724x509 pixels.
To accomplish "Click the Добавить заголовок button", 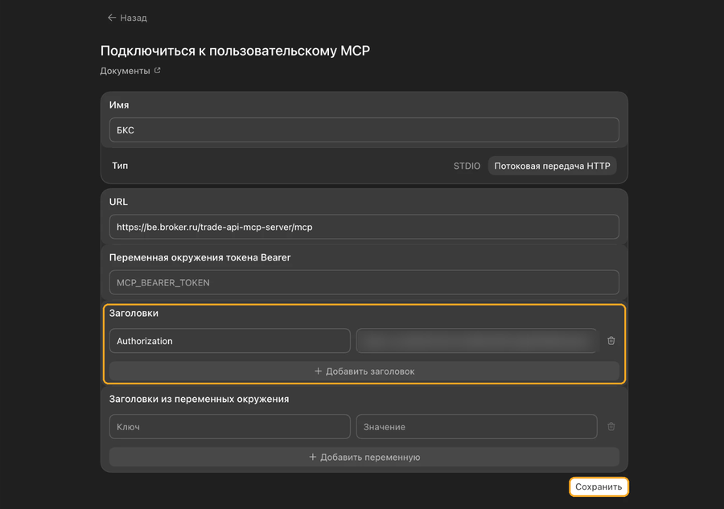I will [x=364, y=371].
